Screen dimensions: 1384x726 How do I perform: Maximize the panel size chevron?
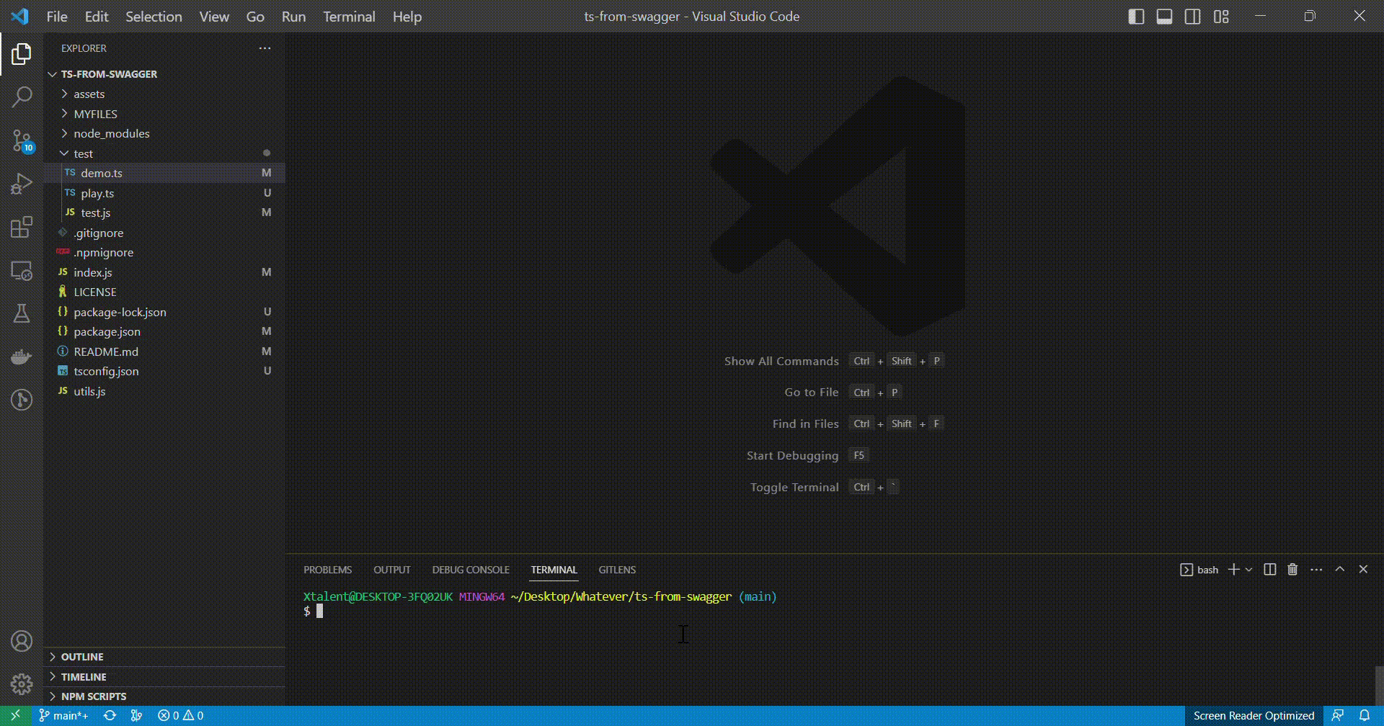1340,569
